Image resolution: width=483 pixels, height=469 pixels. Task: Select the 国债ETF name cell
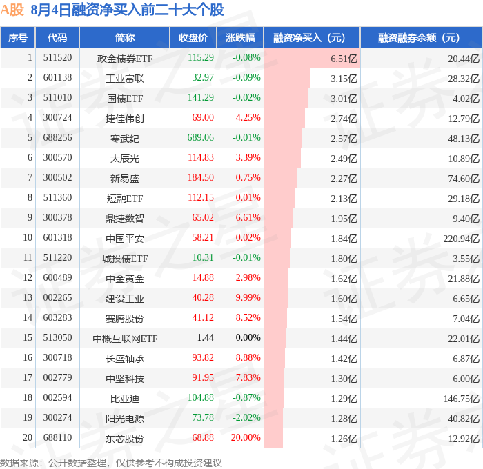pyautogui.click(x=125, y=98)
